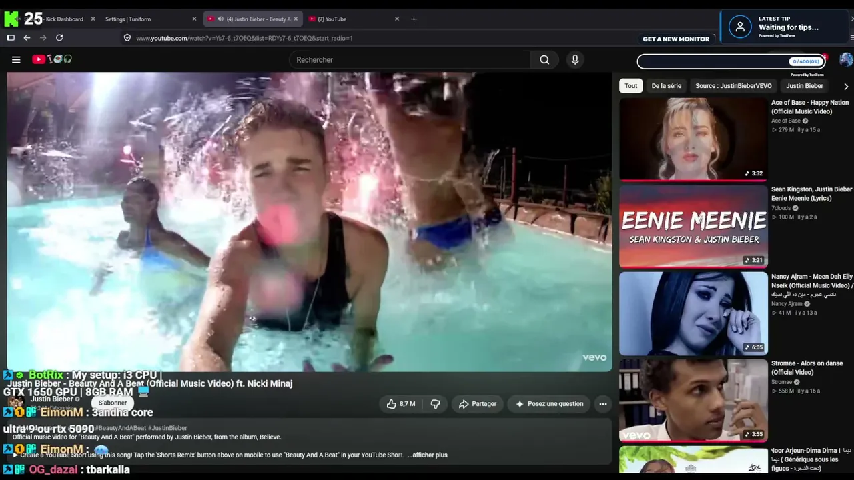Viewport: 854px width, 480px height.
Task: Open the Stromae video thumbnail
Action: coord(693,400)
